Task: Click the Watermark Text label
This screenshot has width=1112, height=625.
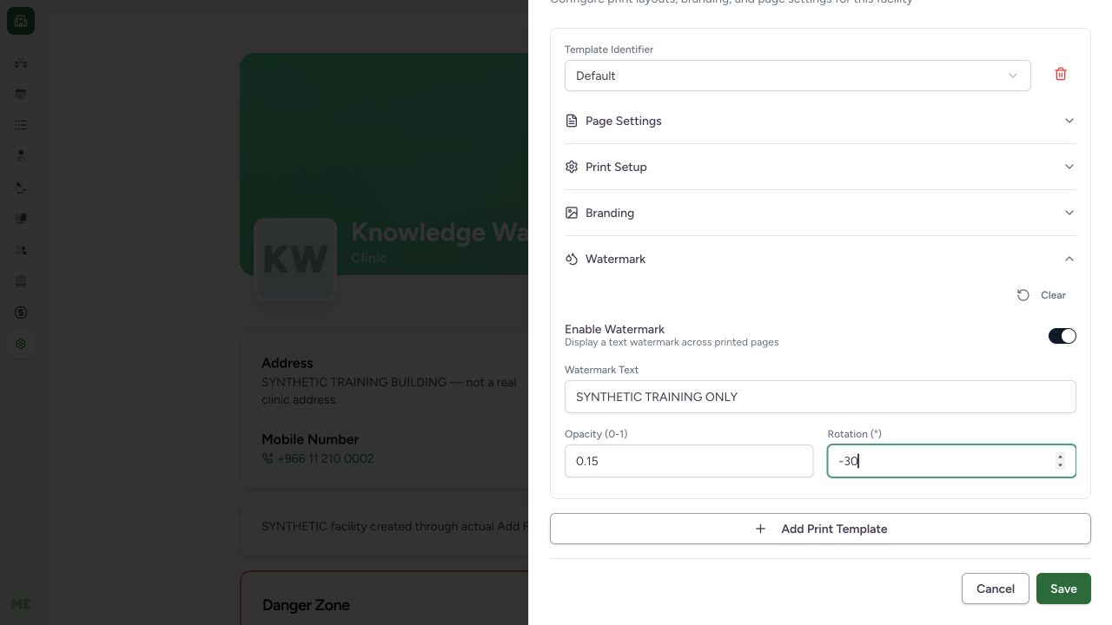Action: point(601,370)
